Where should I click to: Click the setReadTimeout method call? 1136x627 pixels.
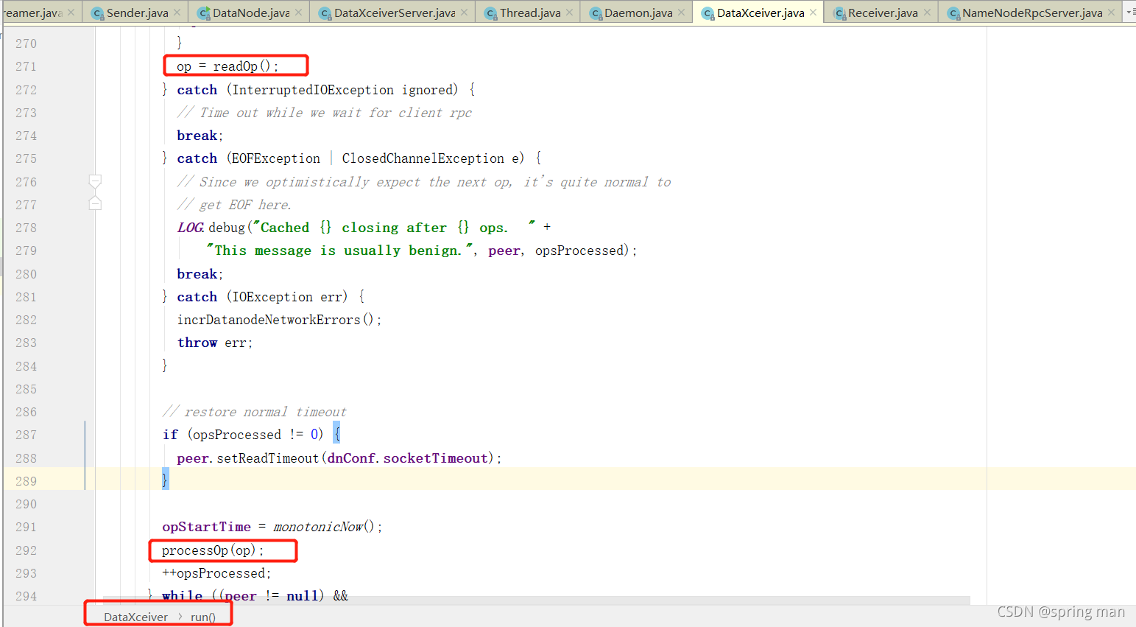point(268,458)
